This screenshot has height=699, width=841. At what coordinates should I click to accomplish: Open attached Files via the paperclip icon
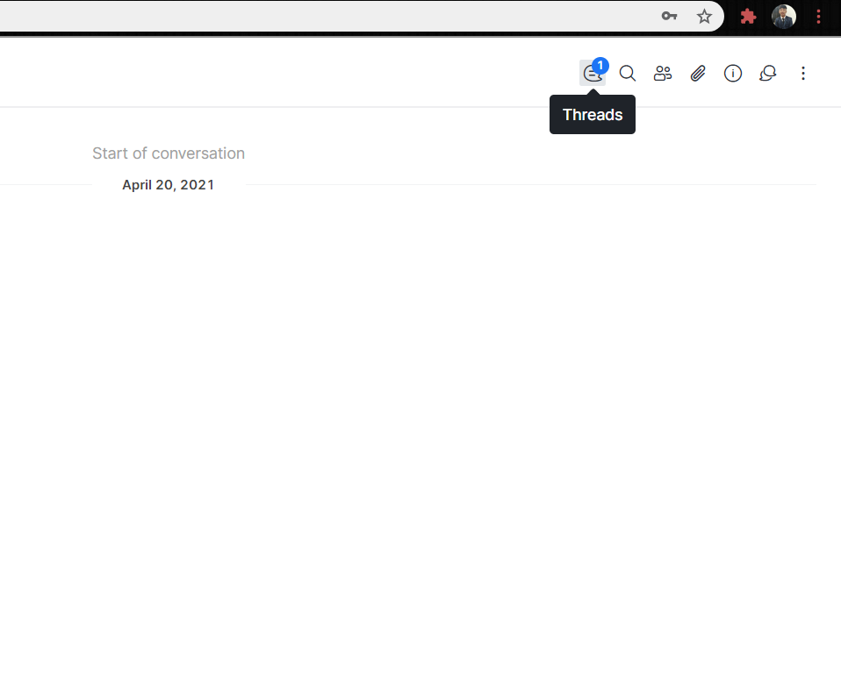[698, 73]
